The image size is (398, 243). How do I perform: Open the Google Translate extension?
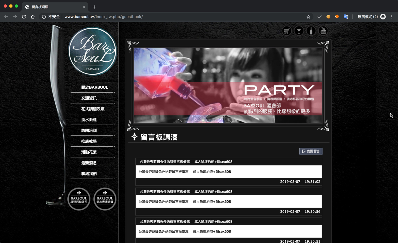point(346,17)
